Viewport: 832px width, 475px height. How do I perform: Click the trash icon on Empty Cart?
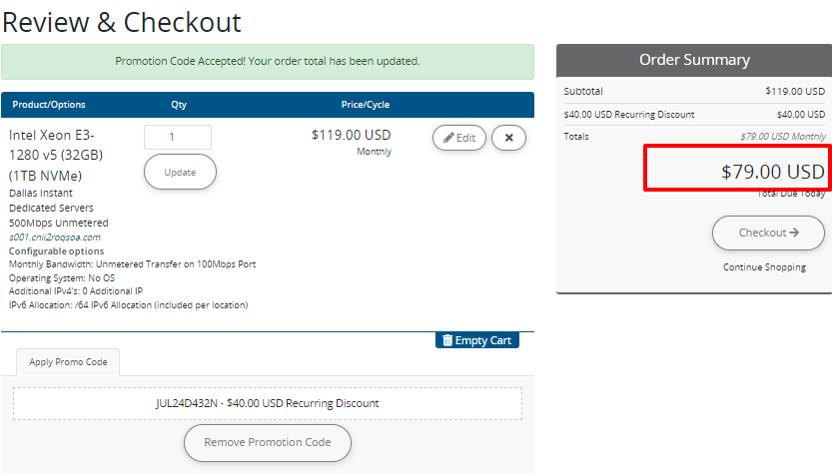[x=447, y=340]
